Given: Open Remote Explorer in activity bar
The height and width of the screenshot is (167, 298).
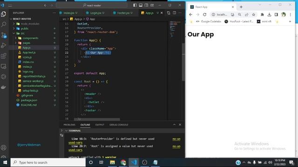Looking at the screenshot, I should click(x=3, y=66).
